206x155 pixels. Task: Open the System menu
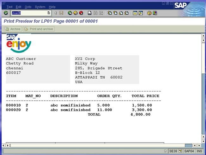click(x=40, y=7)
